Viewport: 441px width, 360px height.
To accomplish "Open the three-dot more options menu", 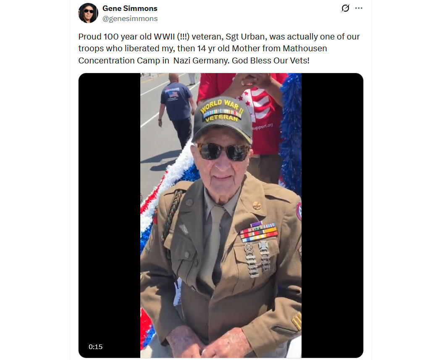I will click(x=359, y=8).
